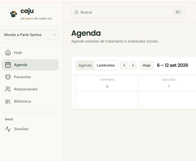
Task: Click the search magnifier icon
Action: pyautogui.click(x=76, y=12)
